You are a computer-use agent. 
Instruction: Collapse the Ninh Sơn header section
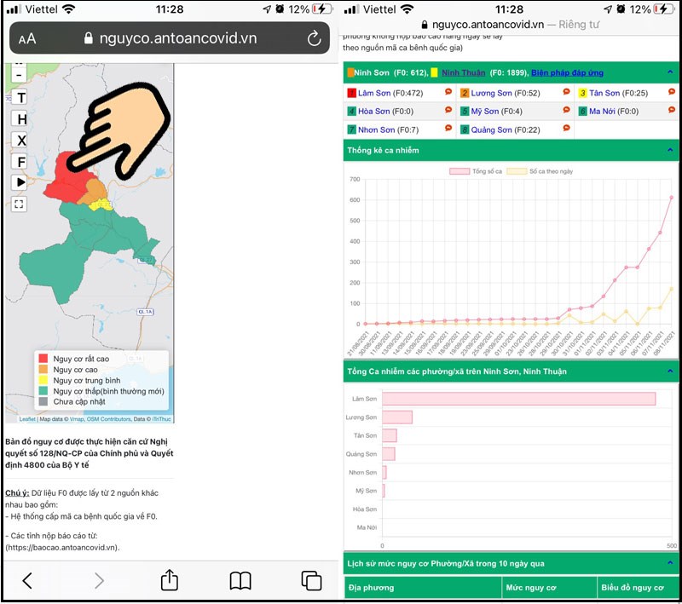click(670, 72)
